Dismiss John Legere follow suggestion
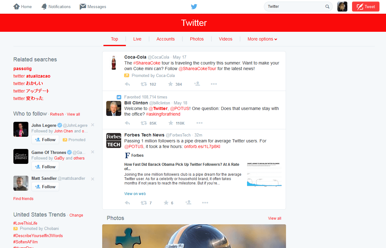This screenshot has width=386, height=248. coord(93,125)
